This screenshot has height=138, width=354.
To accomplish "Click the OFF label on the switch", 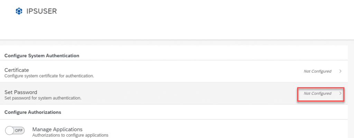I will tap(19, 130).
